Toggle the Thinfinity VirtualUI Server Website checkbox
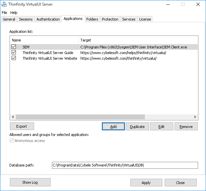Image resolution: width=206 pixels, height=191 pixels. point(14,58)
